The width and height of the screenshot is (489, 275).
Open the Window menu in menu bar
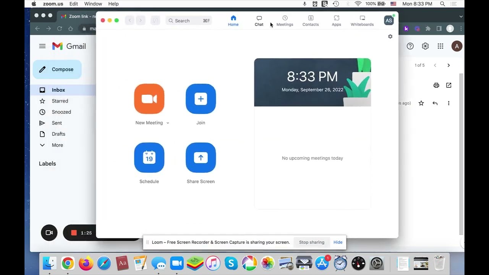pyautogui.click(x=93, y=4)
